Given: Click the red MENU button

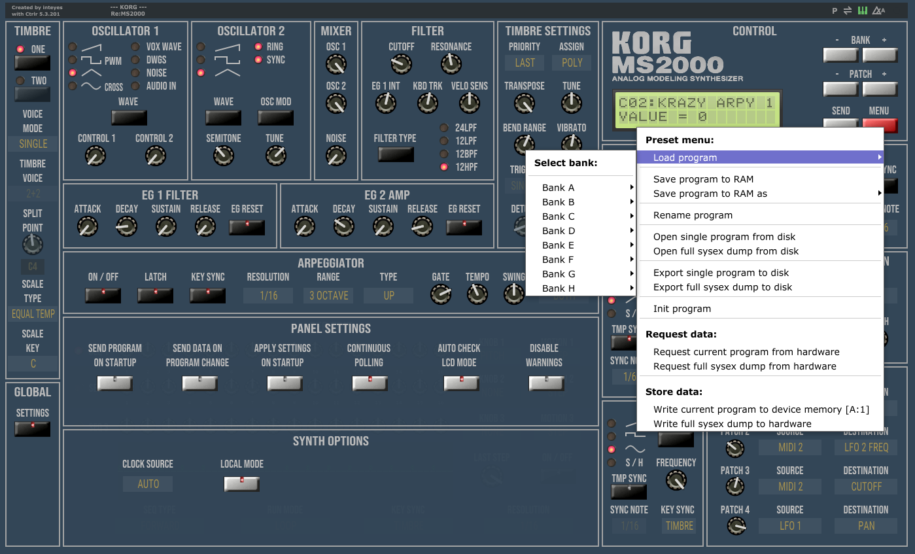Looking at the screenshot, I should pos(880,124).
